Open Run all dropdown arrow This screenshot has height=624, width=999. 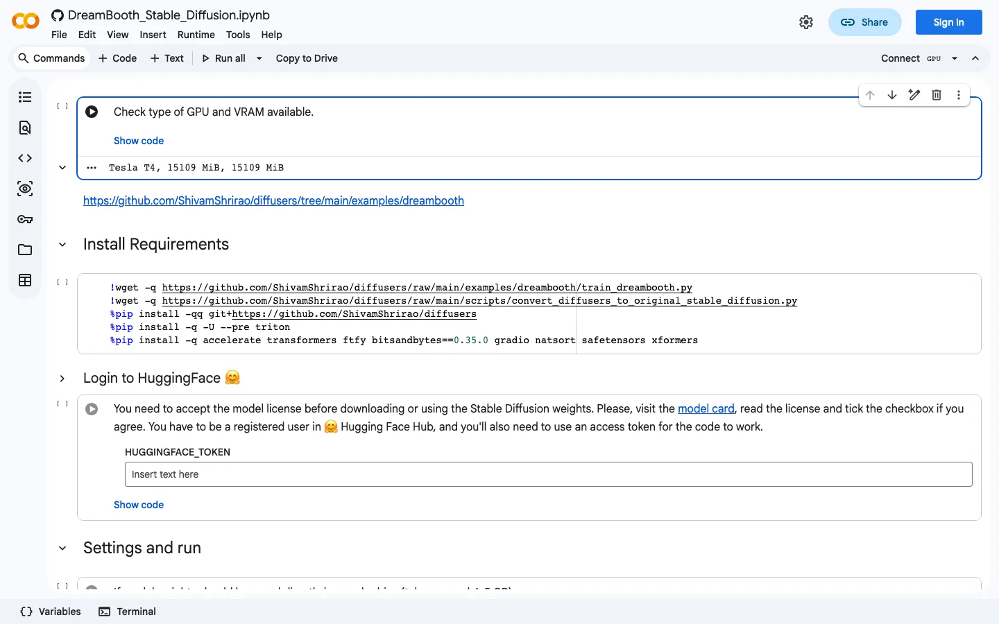[x=259, y=58]
